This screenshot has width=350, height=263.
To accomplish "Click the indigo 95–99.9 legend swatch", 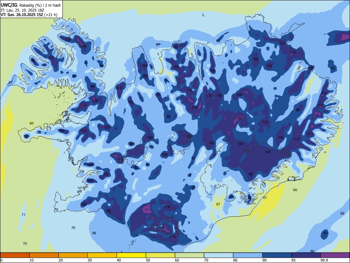I will [x=306, y=255].
